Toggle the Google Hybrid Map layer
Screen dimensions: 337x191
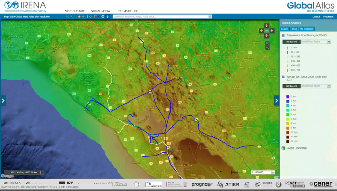(x=283, y=148)
